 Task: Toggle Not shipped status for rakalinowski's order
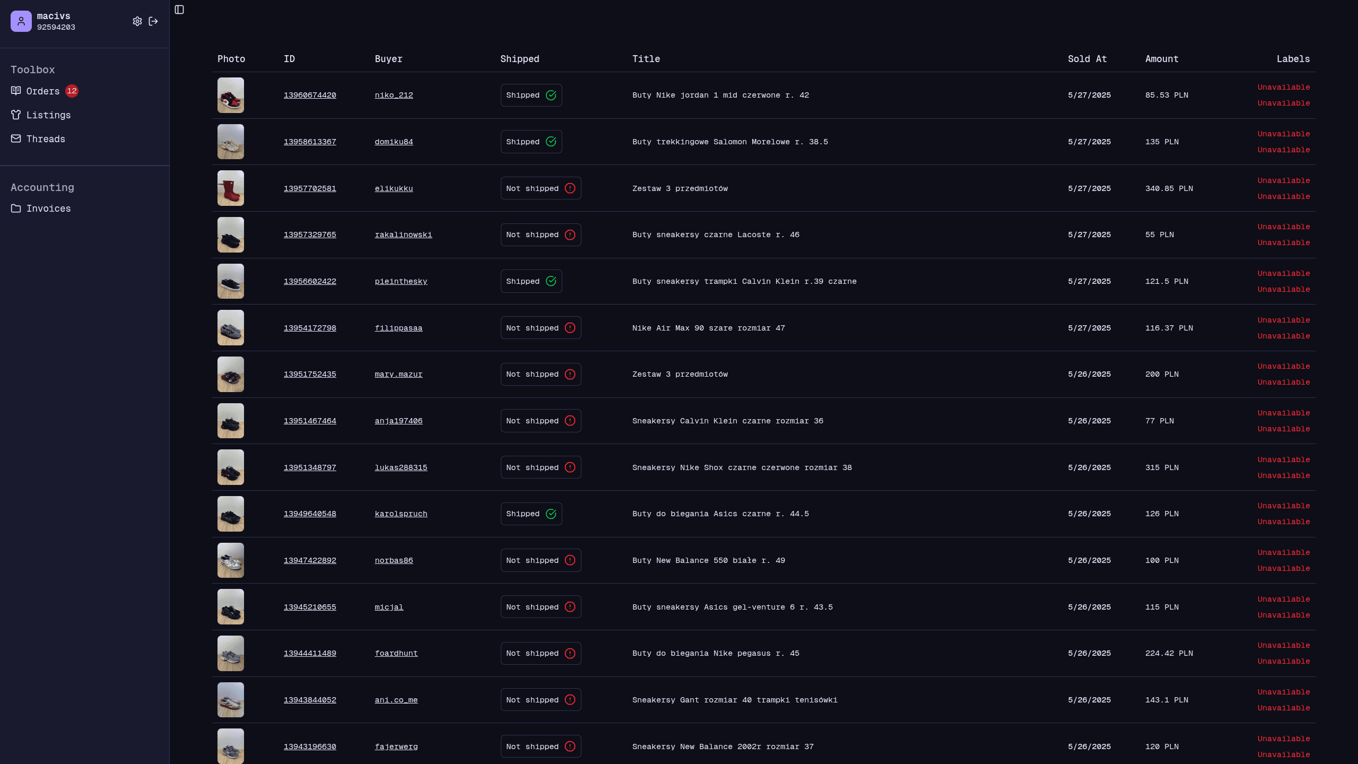(x=540, y=235)
